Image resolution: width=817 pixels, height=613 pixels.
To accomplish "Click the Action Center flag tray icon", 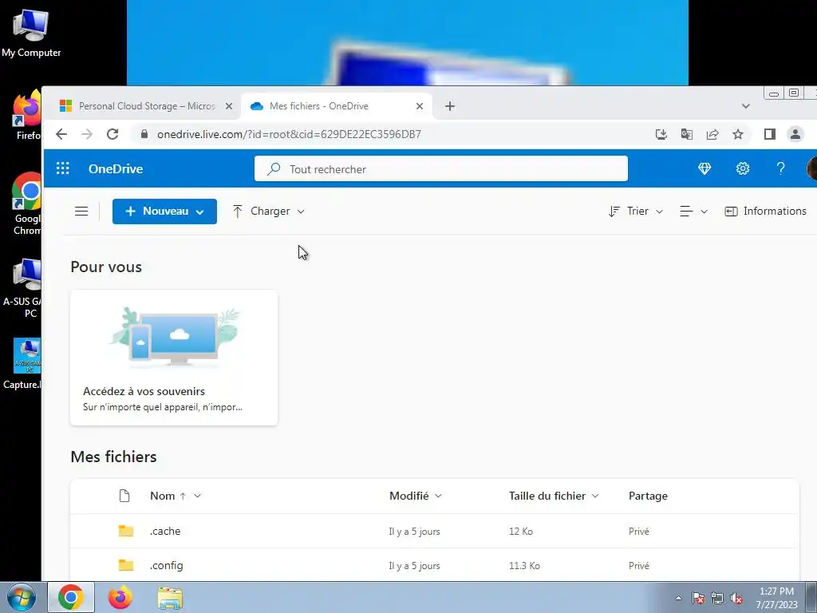I will (698, 599).
